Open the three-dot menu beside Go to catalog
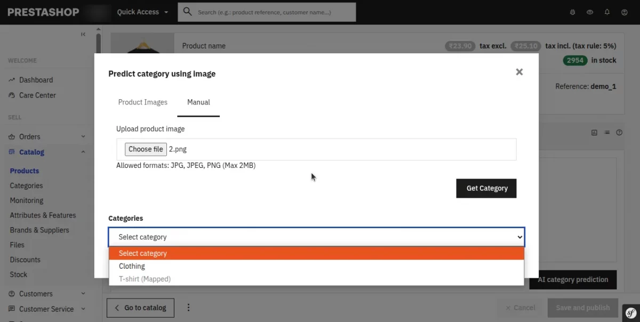640x322 pixels. point(188,308)
